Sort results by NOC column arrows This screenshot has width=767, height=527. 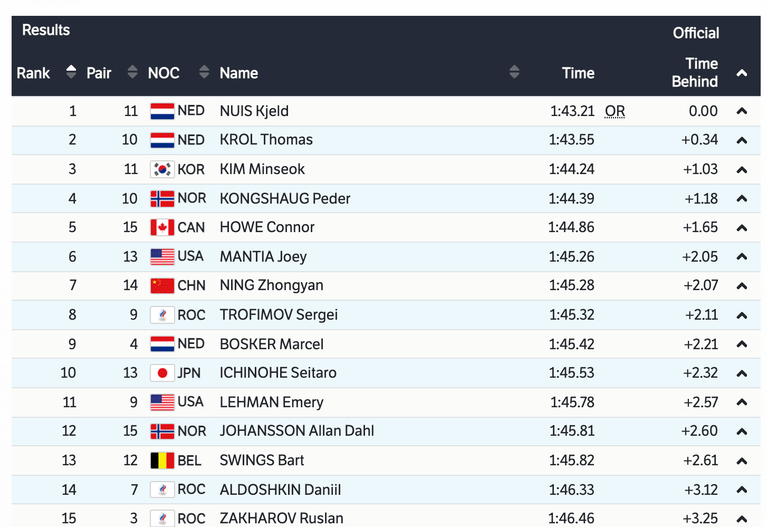click(204, 72)
